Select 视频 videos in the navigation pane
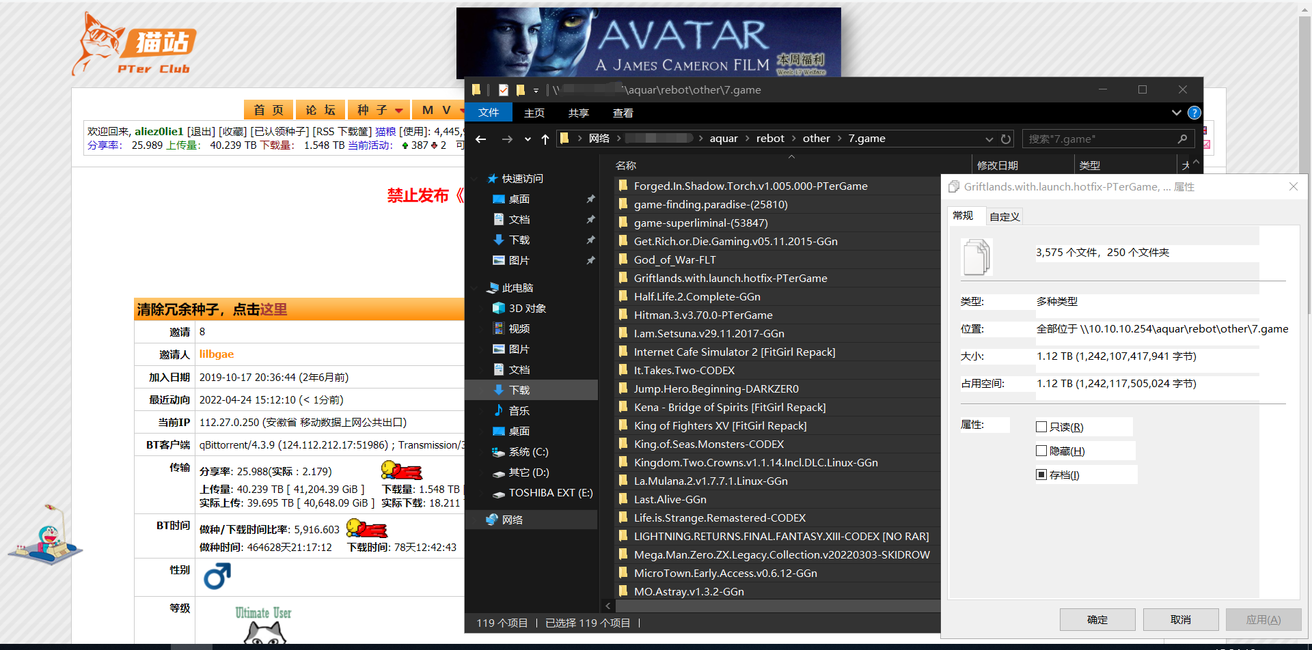Screen dimensions: 1312x650 pyautogui.click(x=519, y=328)
